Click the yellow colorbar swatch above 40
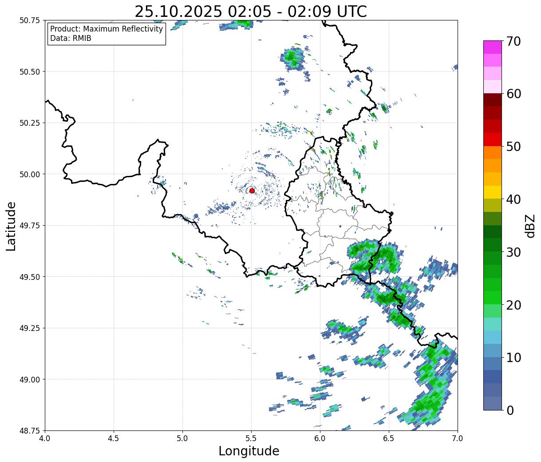 (493, 192)
